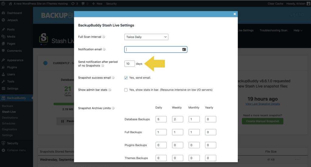
Task: Click Database Backups Yearly field
Action: click(211, 119)
